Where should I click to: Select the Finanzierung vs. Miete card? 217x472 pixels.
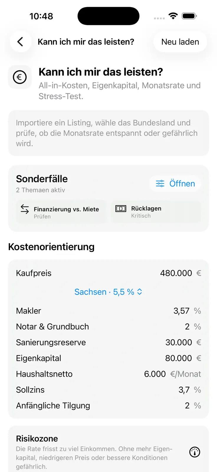pos(61,212)
